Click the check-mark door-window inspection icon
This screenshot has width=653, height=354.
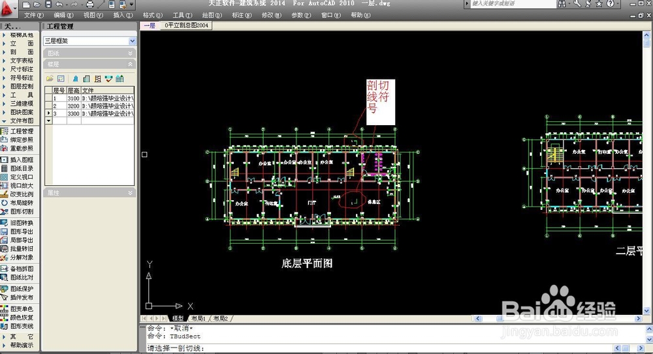(x=108, y=79)
